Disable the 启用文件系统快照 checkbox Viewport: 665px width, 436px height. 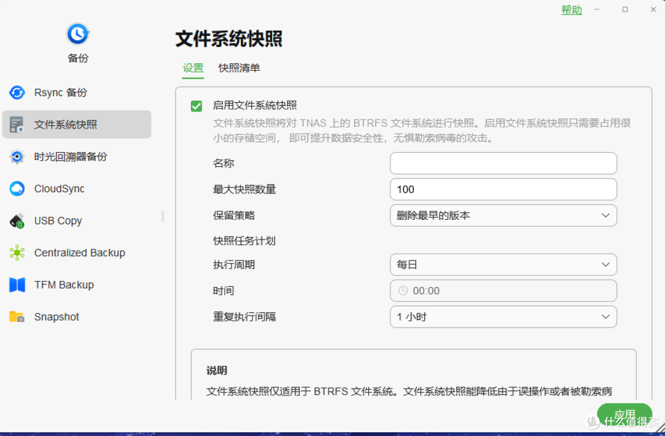[x=196, y=105]
